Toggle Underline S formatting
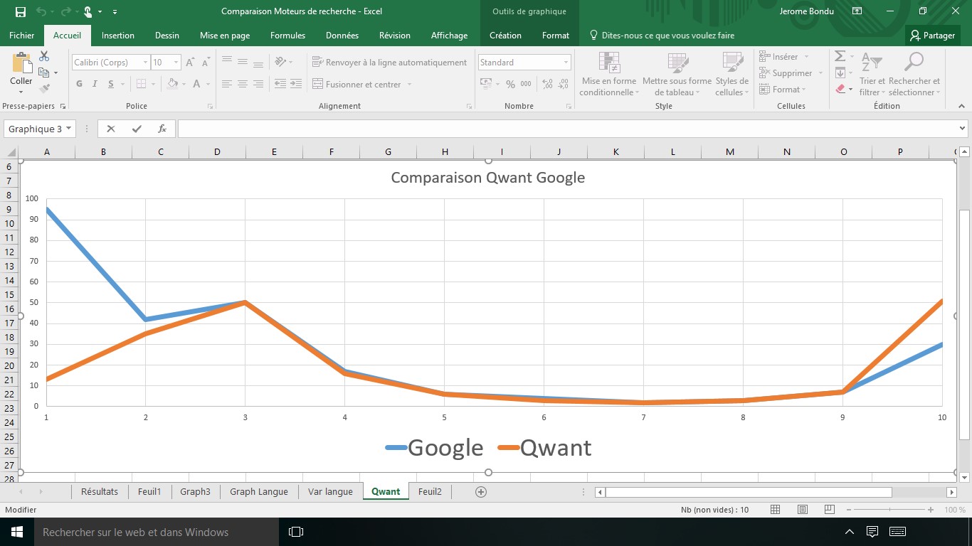972x546 pixels. [x=111, y=84]
